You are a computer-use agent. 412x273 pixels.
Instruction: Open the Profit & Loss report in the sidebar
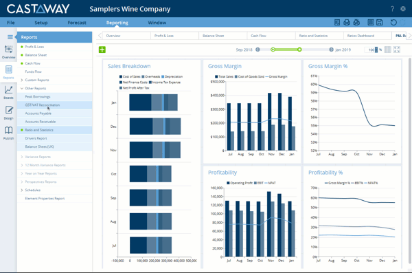pos(55,47)
